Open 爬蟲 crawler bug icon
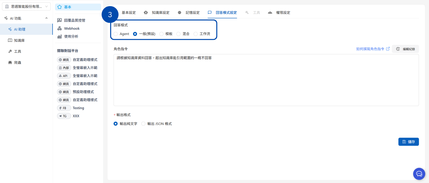 click(10, 62)
